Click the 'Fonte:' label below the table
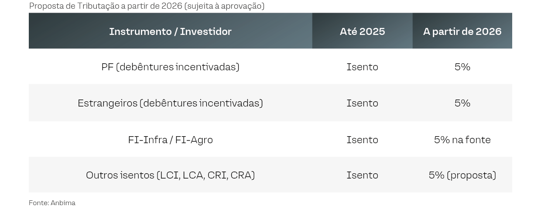The image size is (541, 213). pos(38,203)
